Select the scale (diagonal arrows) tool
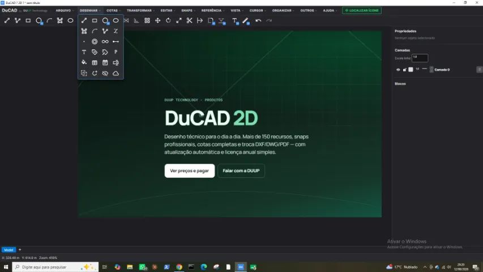This screenshot has width=483, height=272. 179,20
